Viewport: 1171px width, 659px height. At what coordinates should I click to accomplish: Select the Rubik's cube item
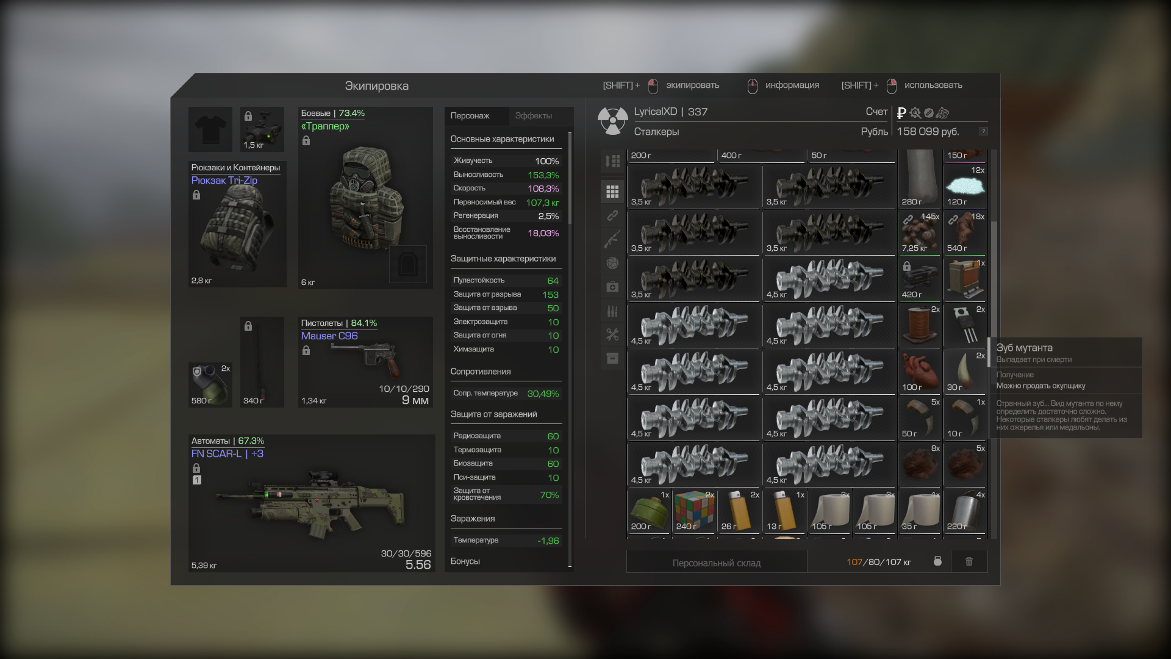695,511
